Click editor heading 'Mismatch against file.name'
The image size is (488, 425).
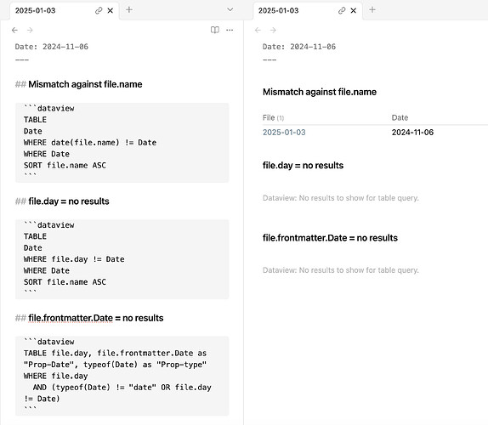85,84
